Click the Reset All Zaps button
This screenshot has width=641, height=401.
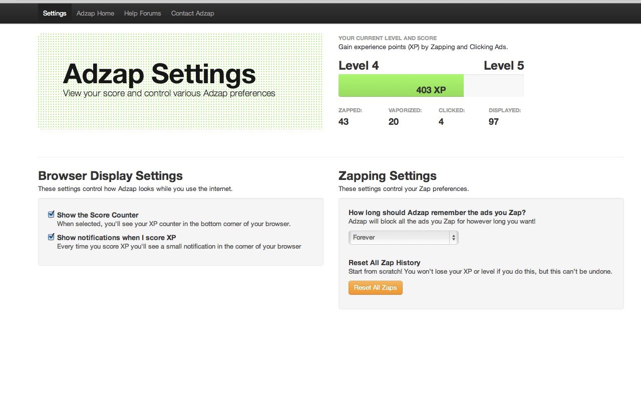[376, 288]
